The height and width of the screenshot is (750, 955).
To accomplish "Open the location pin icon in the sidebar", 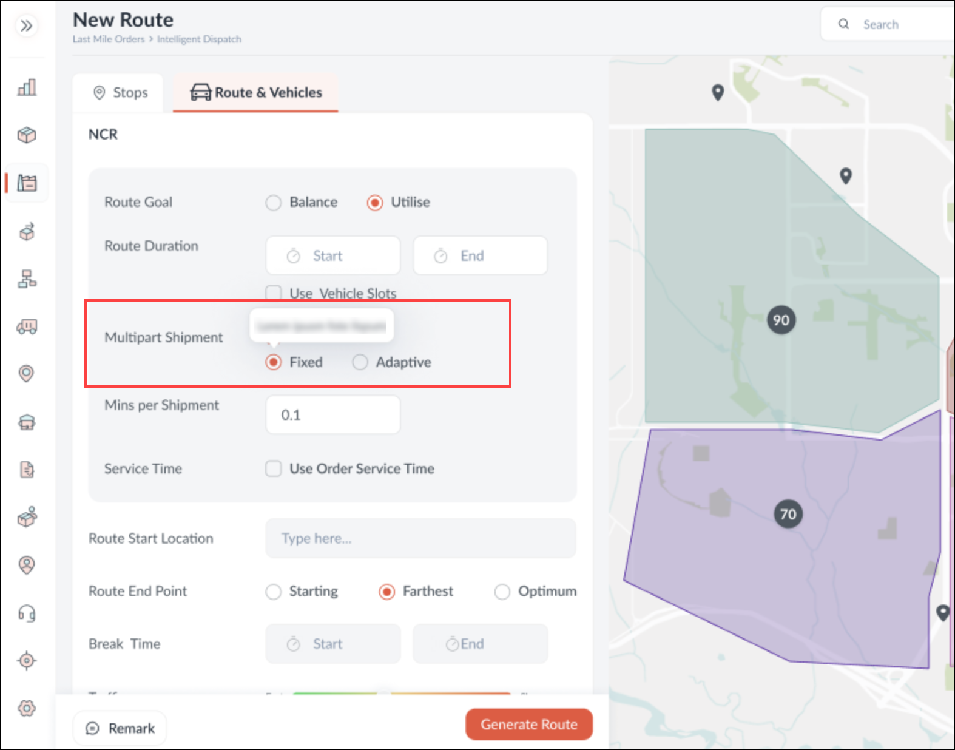I will coord(27,373).
